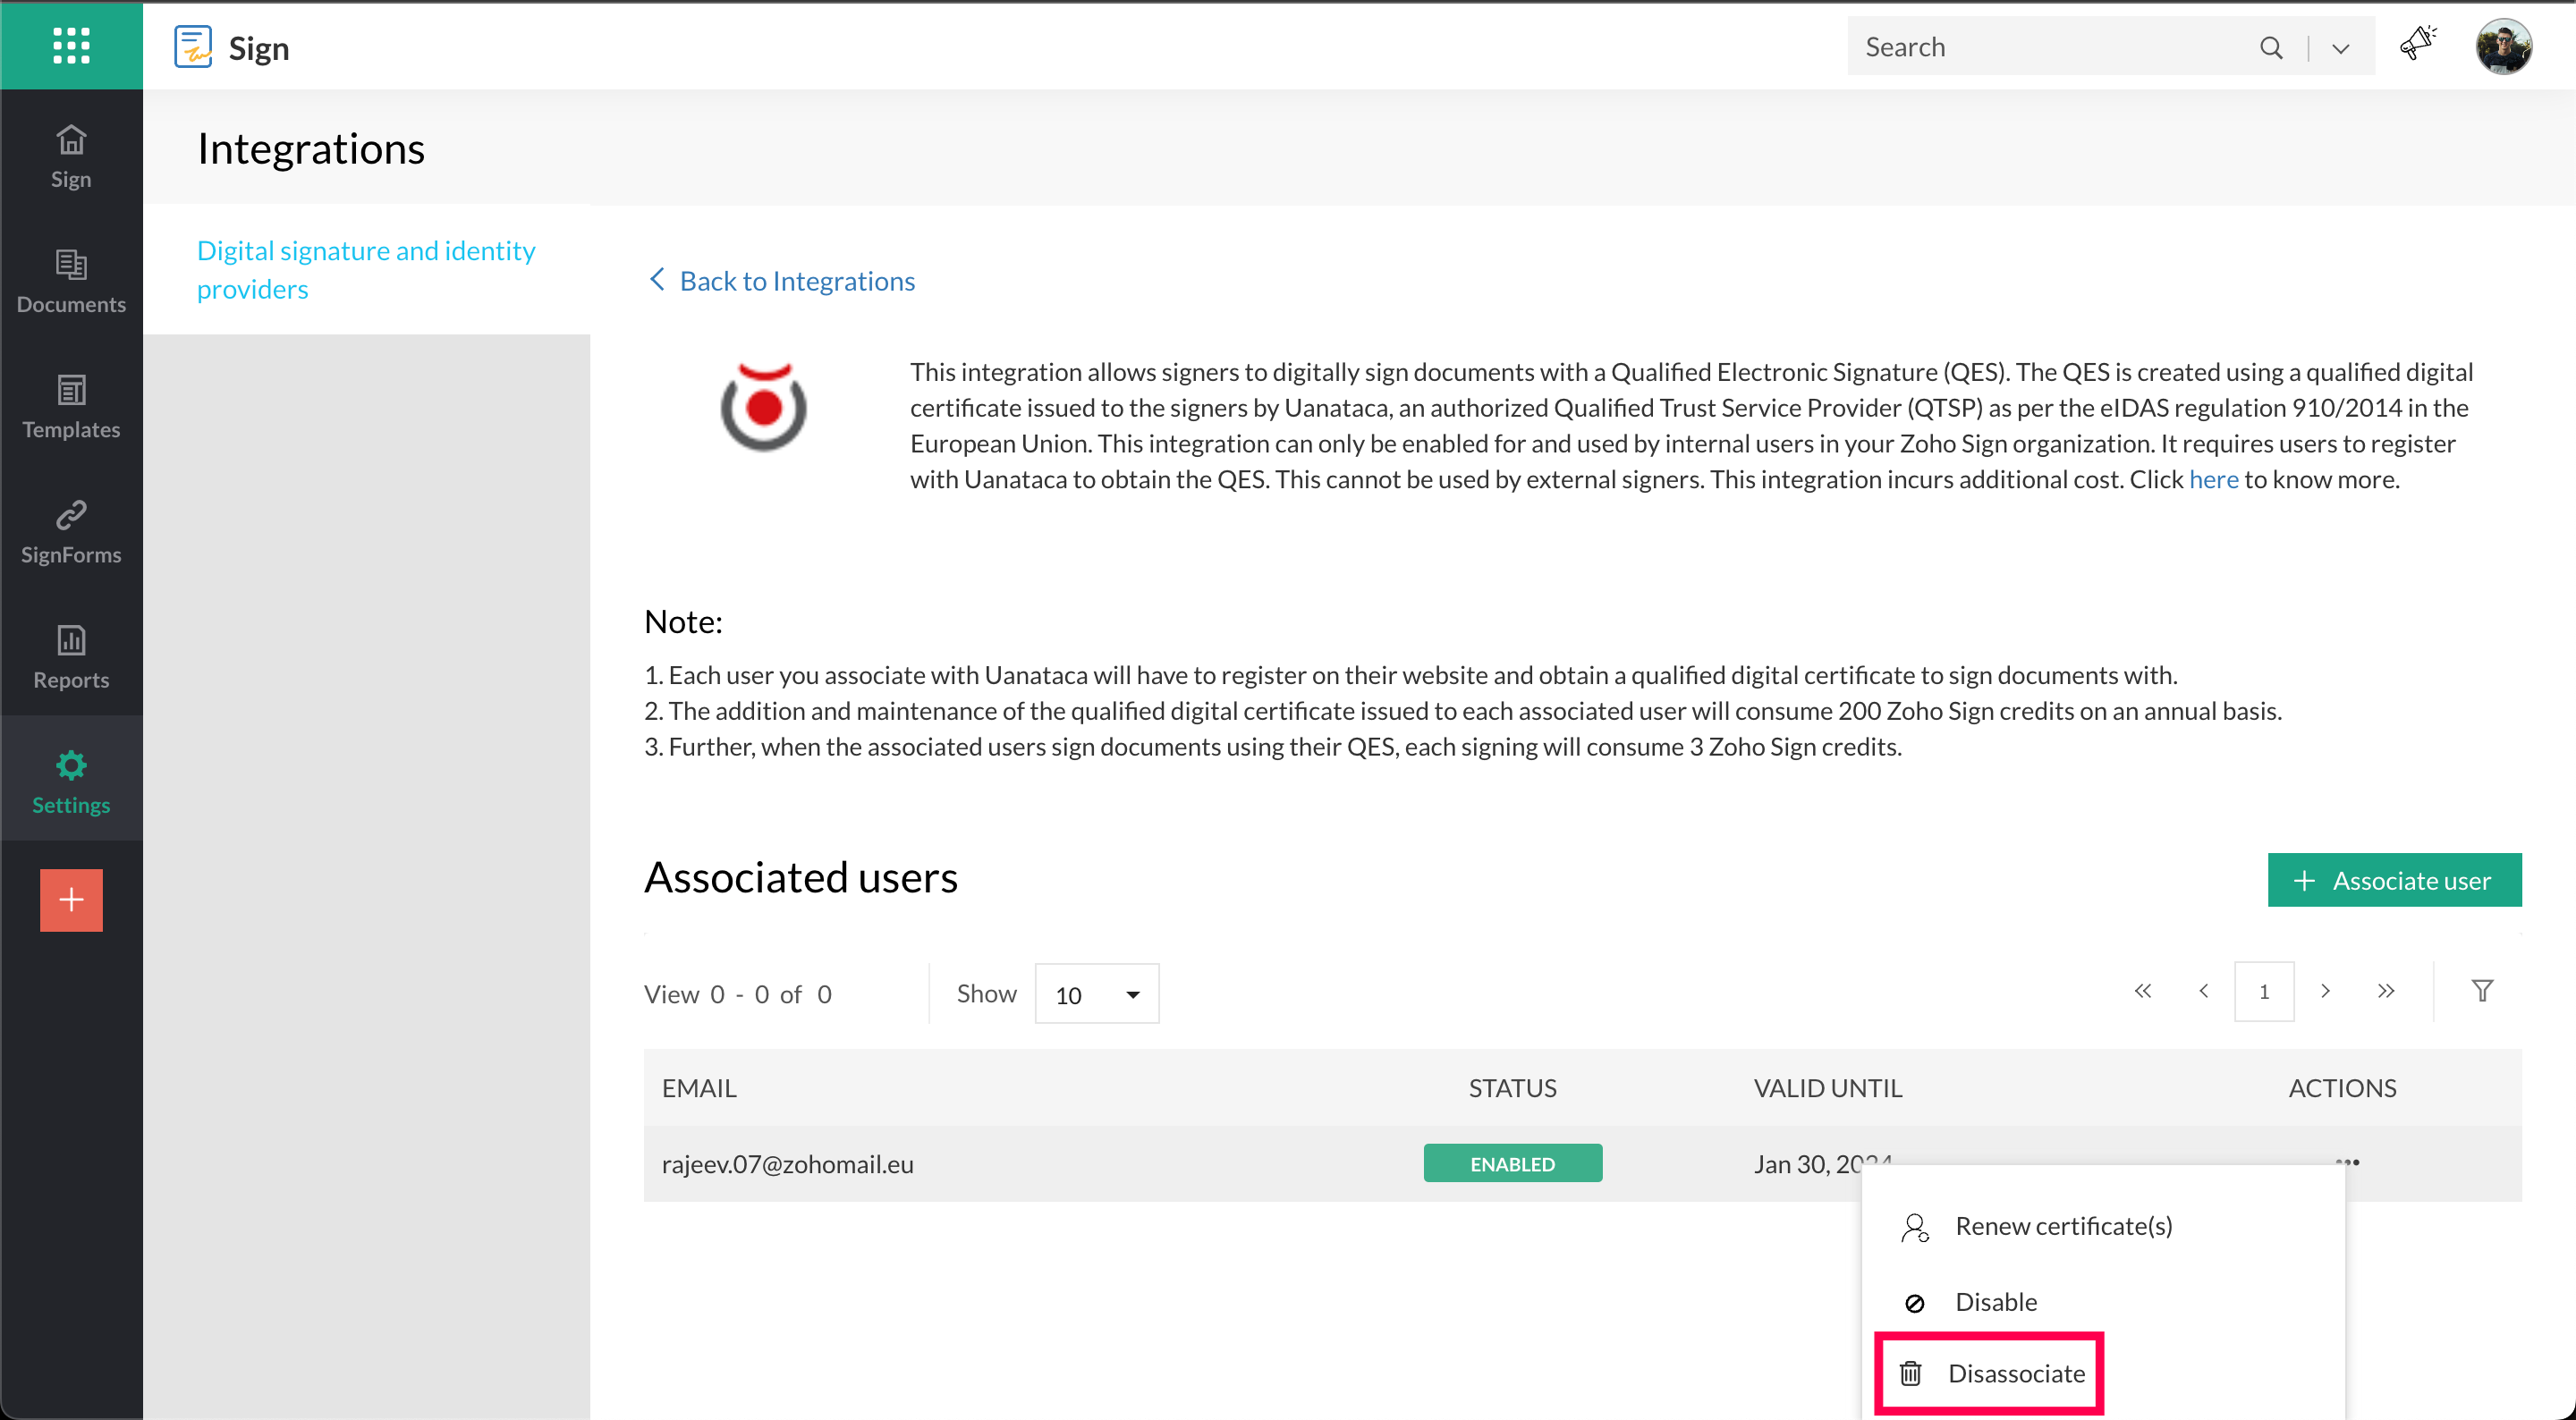Select Renew certificate(s) menu option
The width and height of the screenshot is (2576, 1420).
click(x=2062, y=1226)
